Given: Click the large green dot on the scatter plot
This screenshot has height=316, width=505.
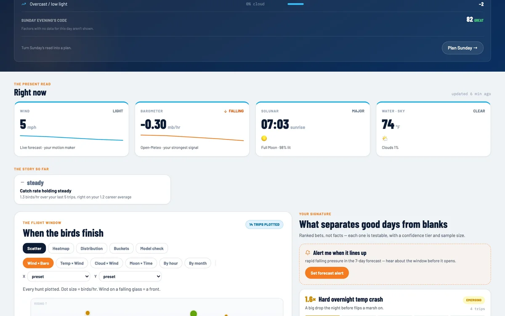Looking at the screenshot, I should [x=194, y=313].
